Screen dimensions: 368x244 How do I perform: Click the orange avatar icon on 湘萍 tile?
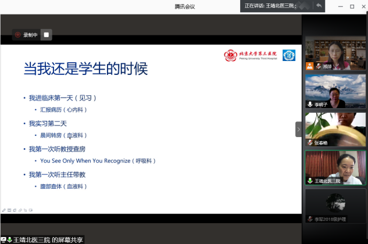click(x=309, y=66)
